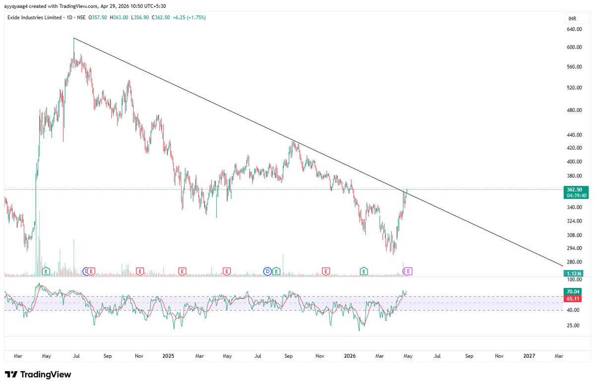
Task: Click the green E earnings marker near May 2024
Action: point(46,271)
